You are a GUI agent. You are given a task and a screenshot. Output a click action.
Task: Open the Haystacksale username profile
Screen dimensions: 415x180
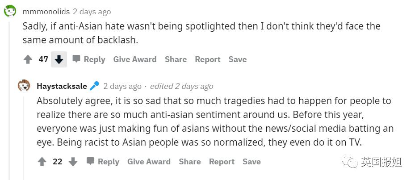[62, 86]
